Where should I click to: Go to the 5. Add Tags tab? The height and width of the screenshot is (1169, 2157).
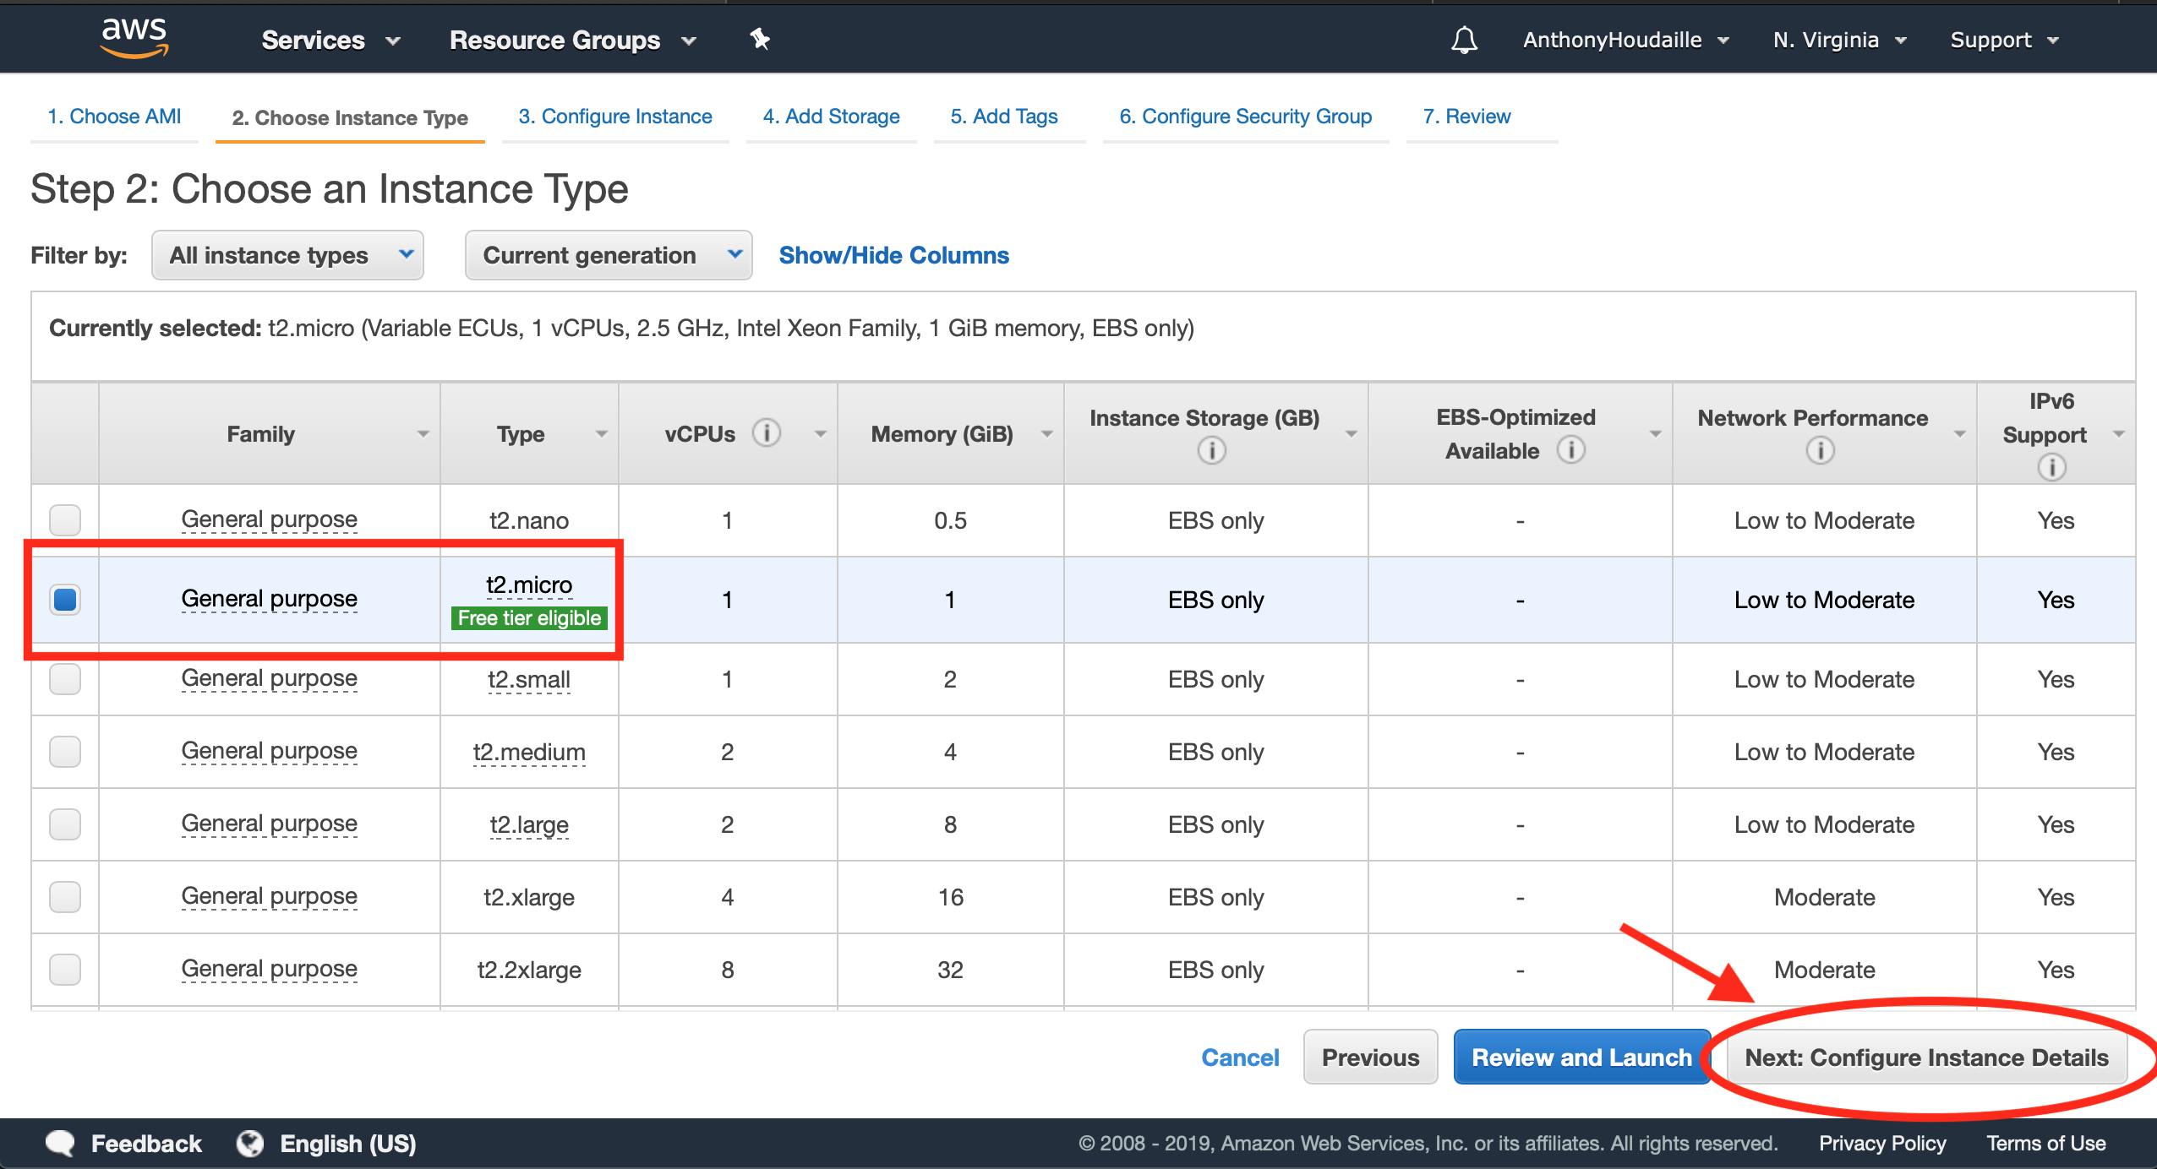click(x=1004, y=117)
